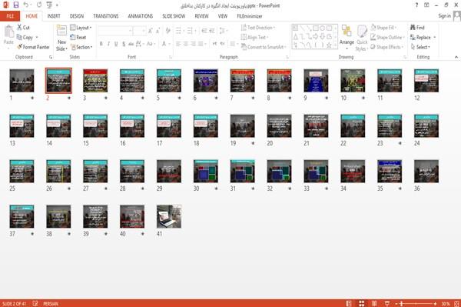
Task: Switch to Reading View in the status bar
Action: tap(374, 303)
